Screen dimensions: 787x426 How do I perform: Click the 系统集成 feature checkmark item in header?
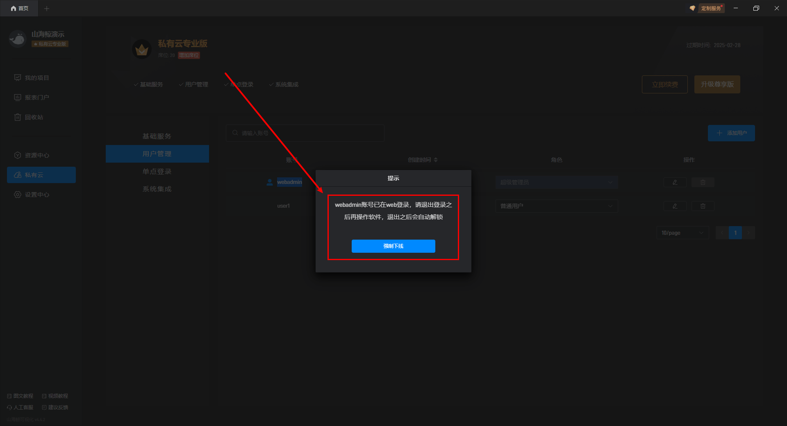[284, 84]
